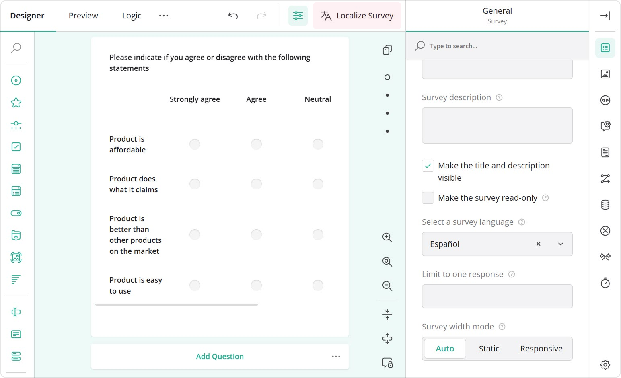Open the Timer settings with the stopwatch icon
This screenshot has height=378, width=621.
click(x=605, y=283)
